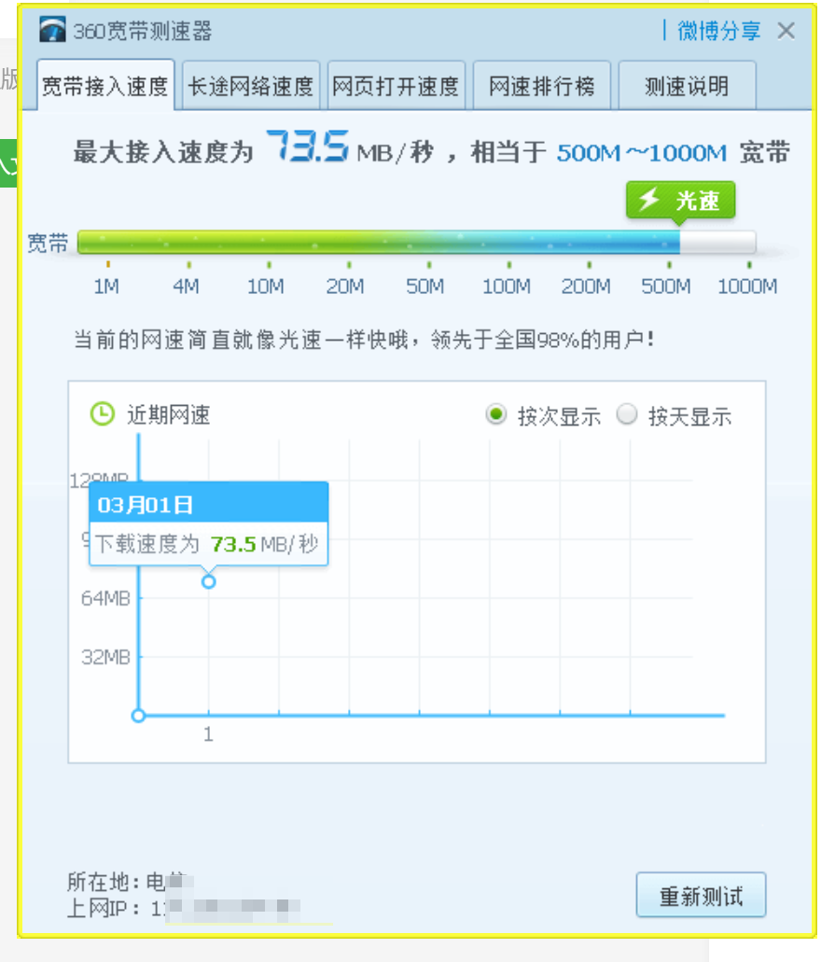Select the 按天显示 radio button
The height and width of the screenshot is (962, 835).
tap(626, 414)
